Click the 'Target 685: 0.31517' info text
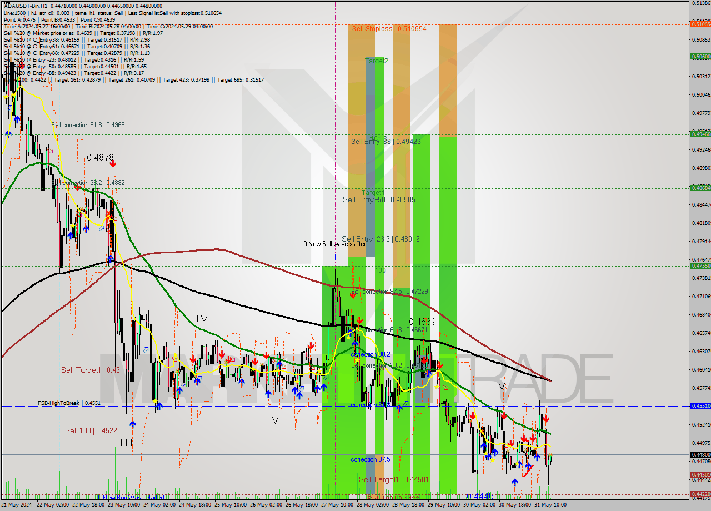711x511 pixels. tap(241, 80)
